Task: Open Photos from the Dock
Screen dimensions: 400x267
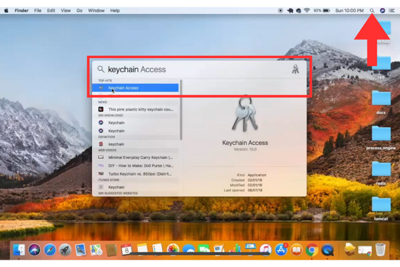Action: pyautogui.click(x=173, y=250)
